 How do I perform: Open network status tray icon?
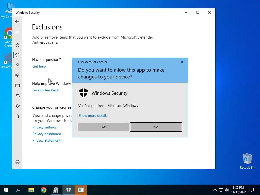(221, 190)
